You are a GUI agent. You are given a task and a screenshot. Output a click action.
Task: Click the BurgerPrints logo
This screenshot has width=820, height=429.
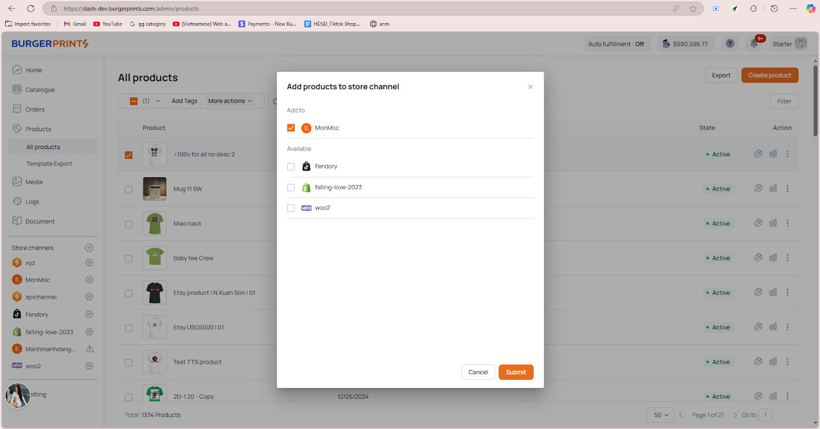pos(50,44)
